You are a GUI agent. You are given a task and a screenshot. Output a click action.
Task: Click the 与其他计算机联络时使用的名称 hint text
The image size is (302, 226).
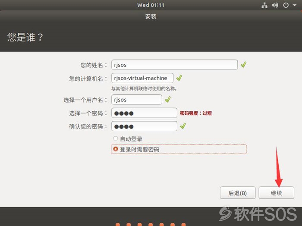pos(144,88)
